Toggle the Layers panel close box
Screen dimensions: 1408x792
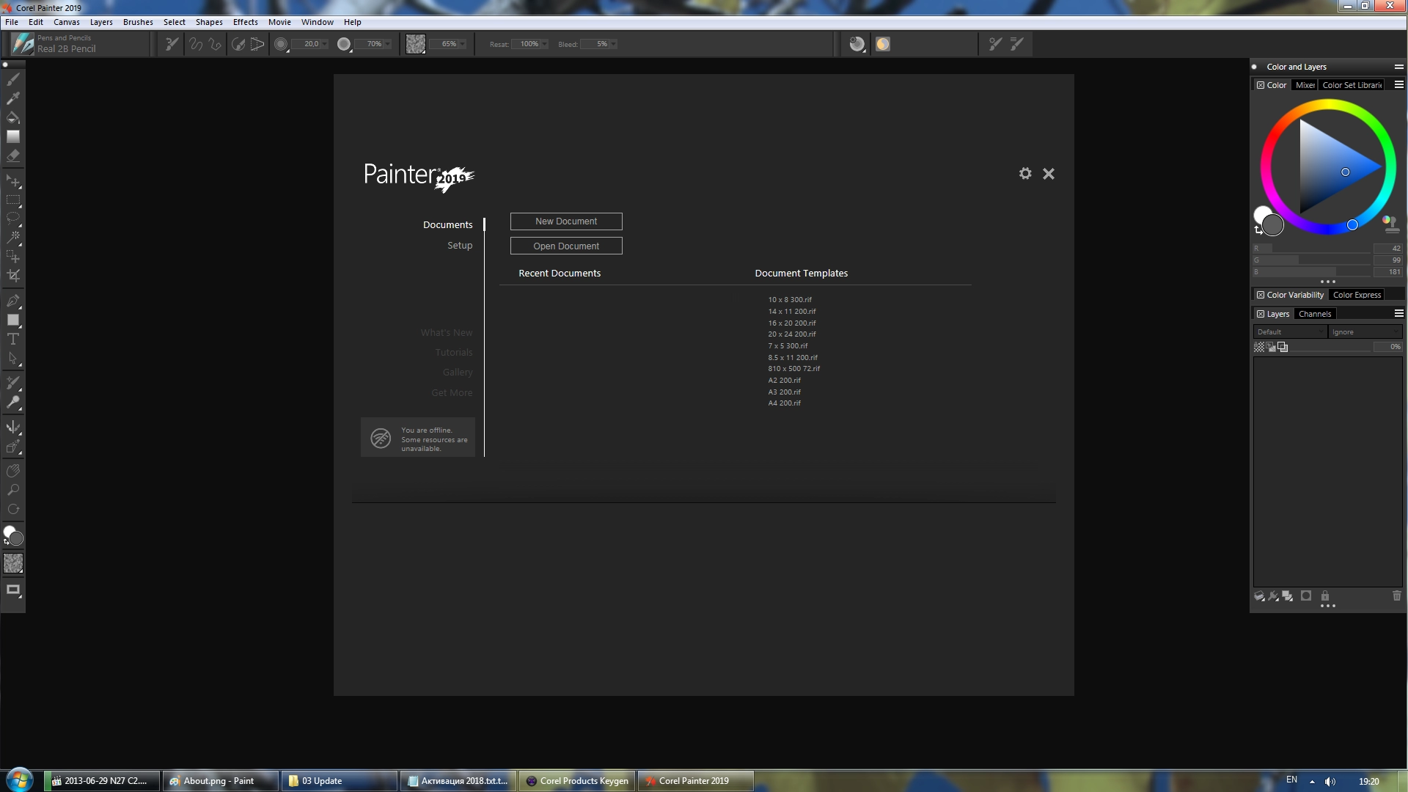[1261, 314]
